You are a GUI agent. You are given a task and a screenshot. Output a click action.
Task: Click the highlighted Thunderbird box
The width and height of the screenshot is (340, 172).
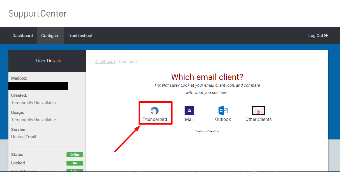pos(155,113)
